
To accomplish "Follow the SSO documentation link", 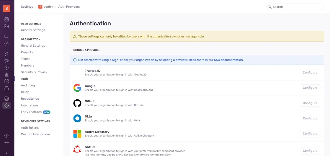I will [228, 60].
